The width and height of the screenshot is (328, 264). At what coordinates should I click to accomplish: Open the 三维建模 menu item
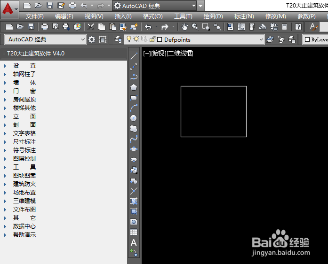(x=24, y=201)
